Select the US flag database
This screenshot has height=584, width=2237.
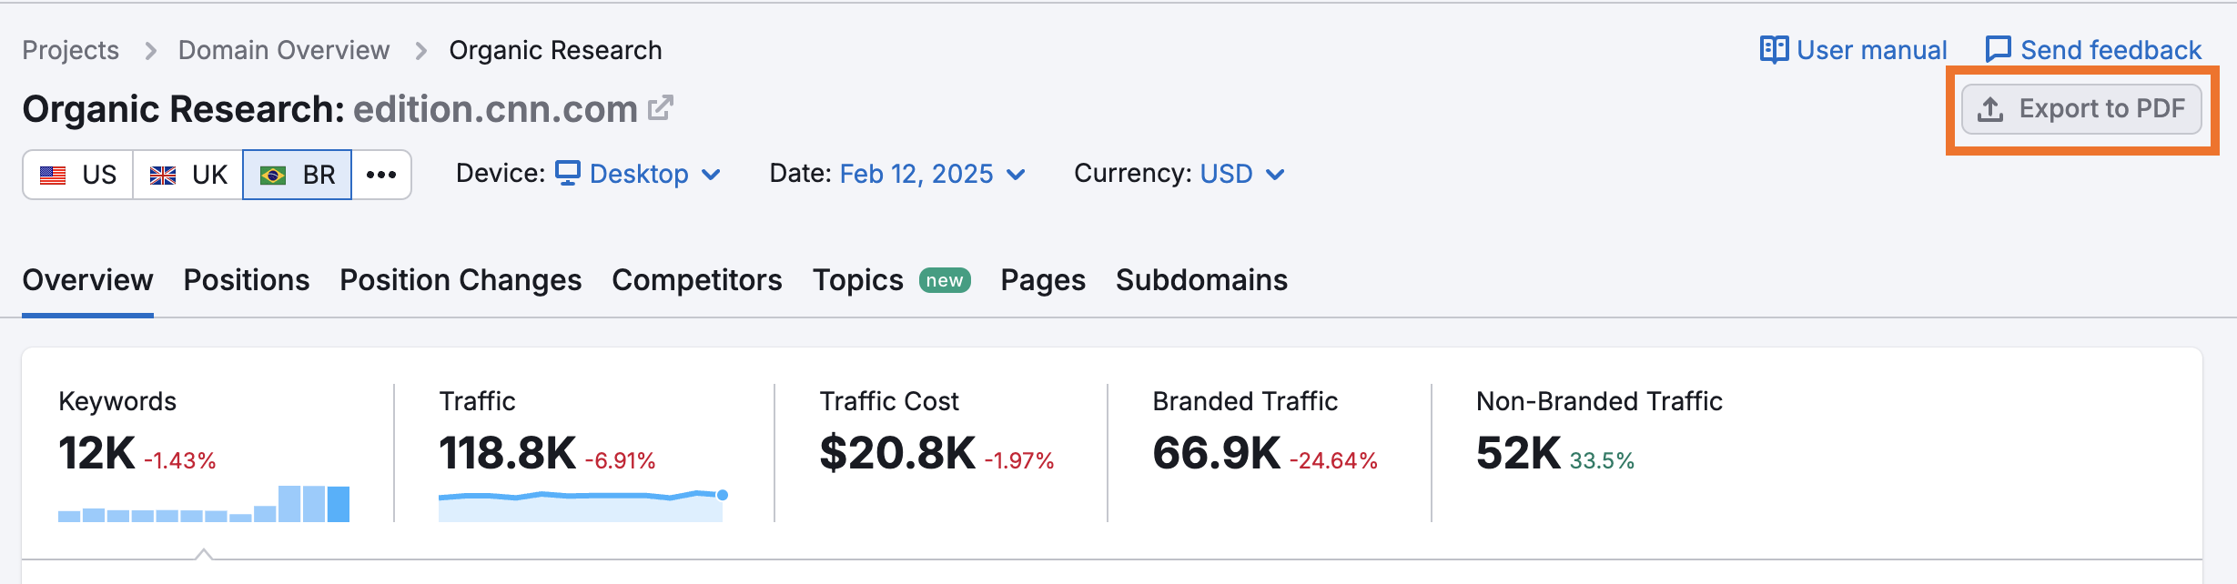[78, 175]
